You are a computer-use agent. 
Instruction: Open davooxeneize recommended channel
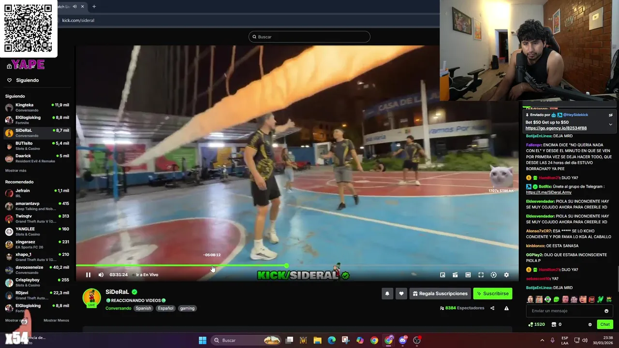point(37,270)
